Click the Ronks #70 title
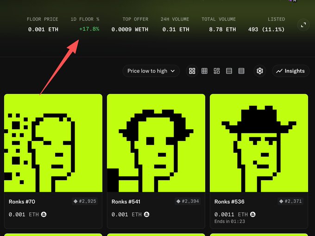 [x=22, y=201]
